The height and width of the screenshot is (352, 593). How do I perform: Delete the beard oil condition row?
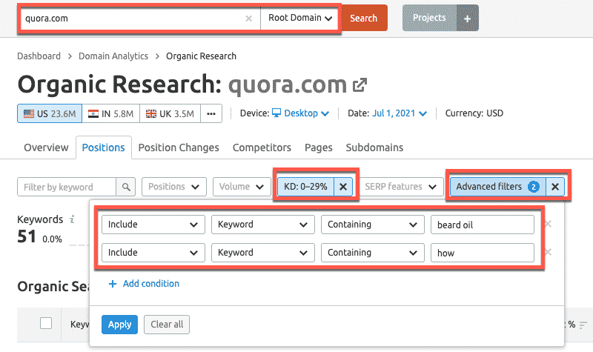pos(548,225)
